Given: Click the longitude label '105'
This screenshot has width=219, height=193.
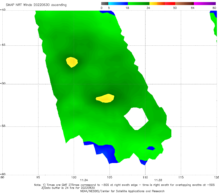Looking at the screenshot, I should [109, 177].
